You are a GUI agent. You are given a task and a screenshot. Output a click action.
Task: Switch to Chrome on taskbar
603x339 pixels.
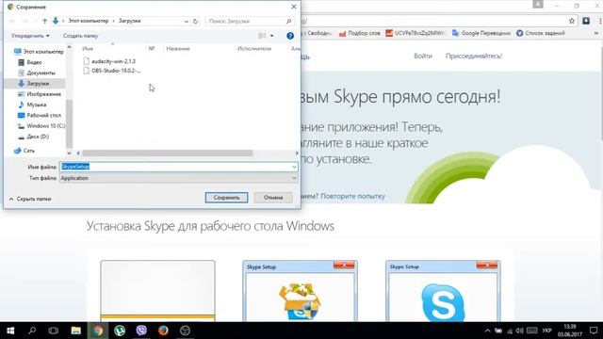tap(98, 331)
